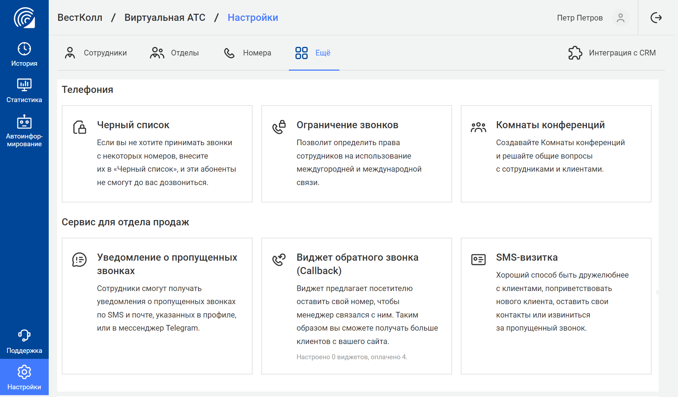This screenshot has width=678, height=397.
Task: Open Черный список card title
Action: click(x=133, y=125)
